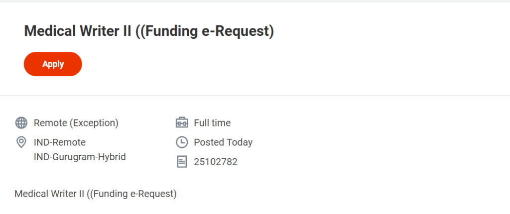This screenshot has width=510, height=214.
Task: Click the requisition number 25102782
Action: click(216, 162)
